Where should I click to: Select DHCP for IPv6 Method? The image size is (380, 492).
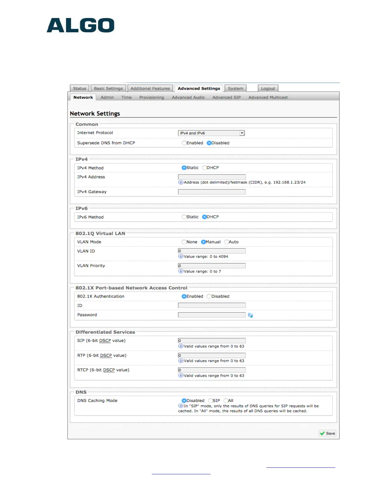click(x=204, y=217)
